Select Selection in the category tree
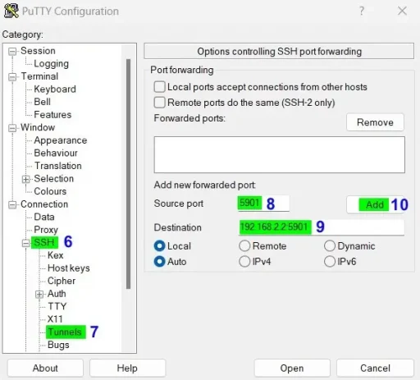Screen dimensions: 420x380 tap(54, 179)
